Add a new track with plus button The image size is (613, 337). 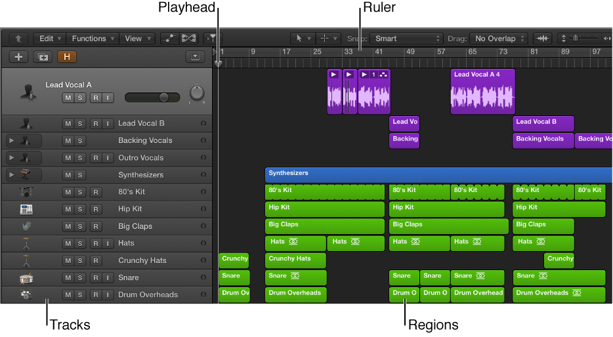18,57
